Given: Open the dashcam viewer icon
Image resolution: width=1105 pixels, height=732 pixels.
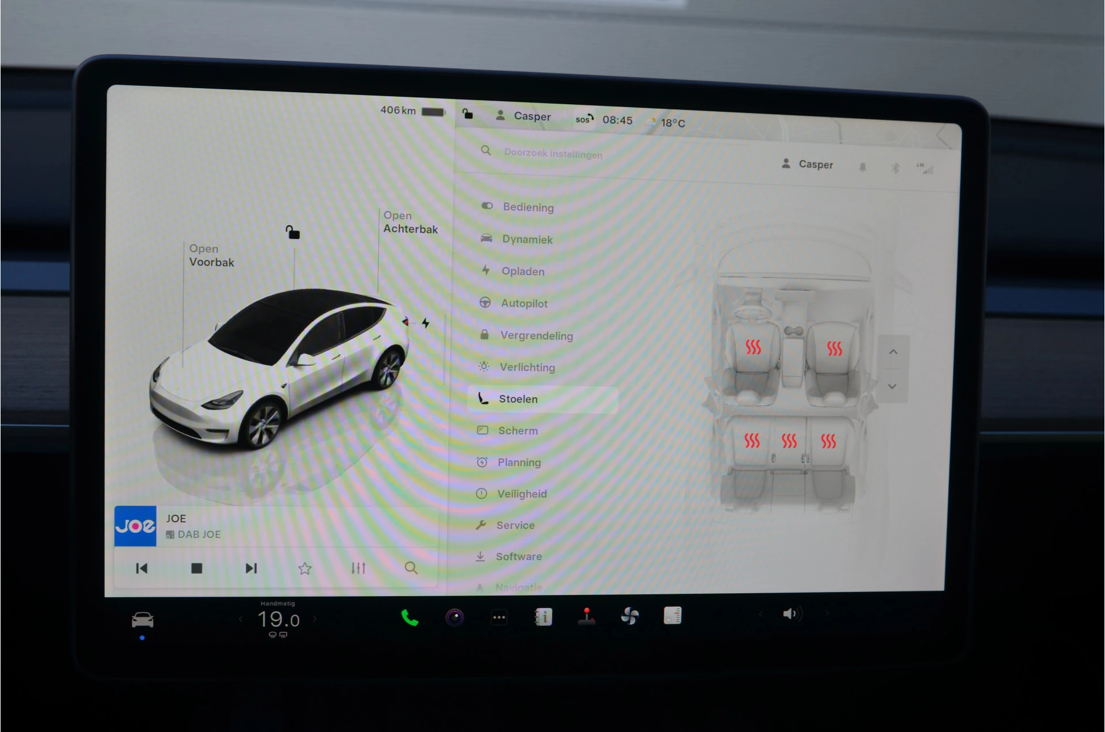Looking at the screenshot, I should 455,617.
